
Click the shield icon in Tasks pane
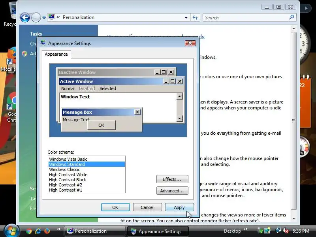[x=24, y=54]
